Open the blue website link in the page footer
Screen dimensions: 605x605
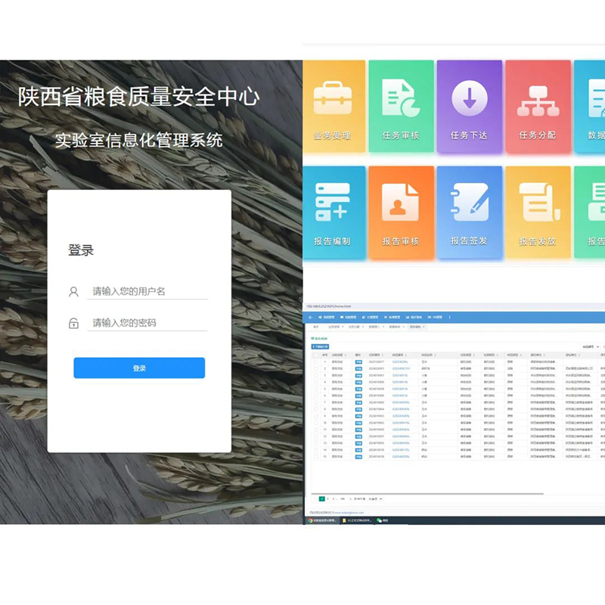349,513
